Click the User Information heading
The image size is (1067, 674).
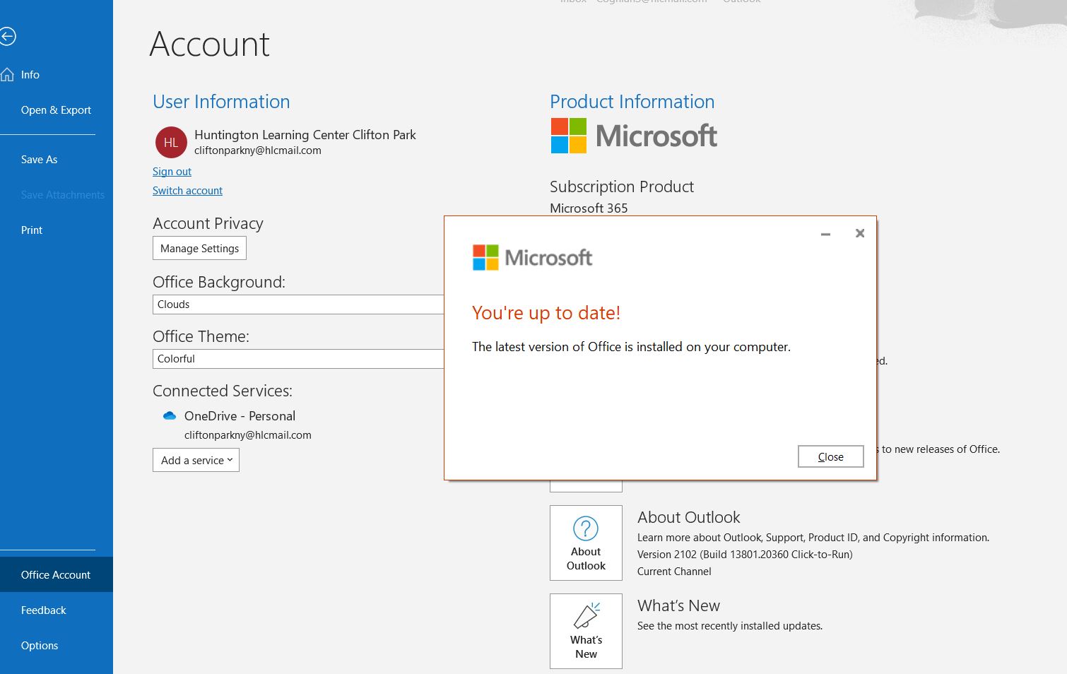pyautogui.click(x=221, y=102)
